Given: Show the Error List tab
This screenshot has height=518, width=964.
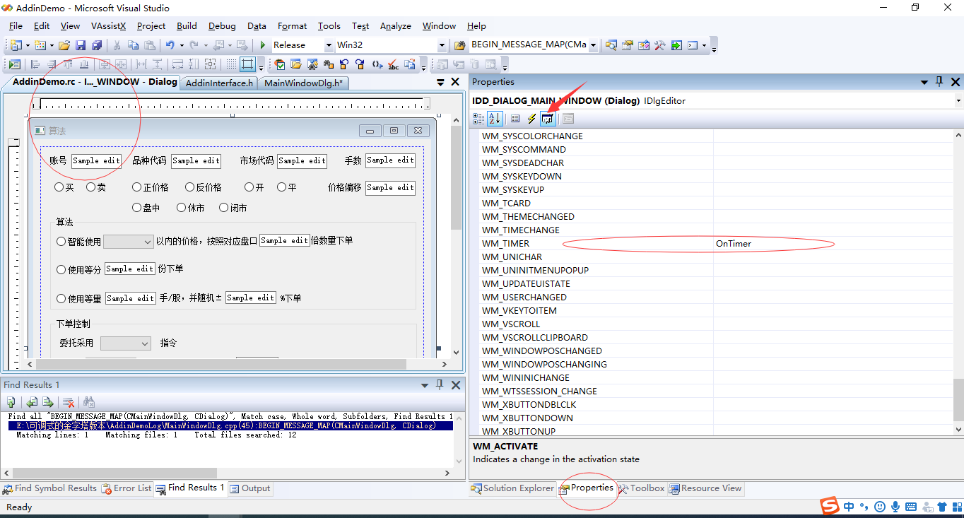Looking at the screenshot, I should 127,488.
